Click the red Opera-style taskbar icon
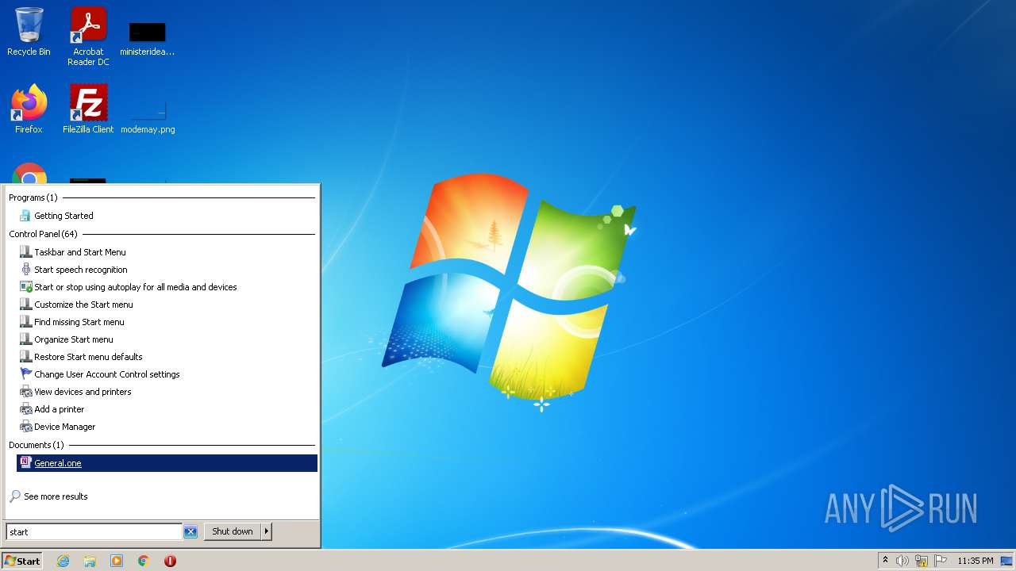Screen dimensions: 1016x571 coord(170,561)
